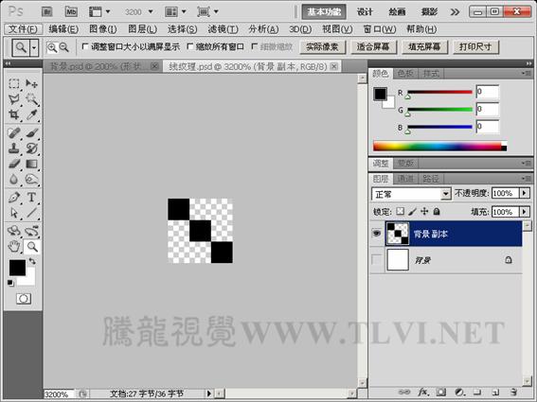Screen dimensions: 537x402
Task: Choose Zoom Out mode in options bar
Action: tap(64, 47)
